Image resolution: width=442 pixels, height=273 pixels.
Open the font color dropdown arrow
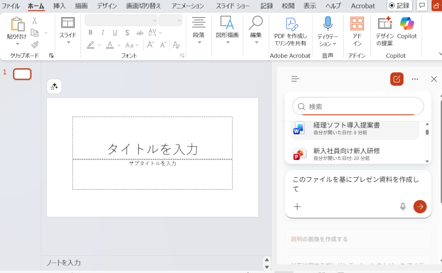click(x=119, y=45)
